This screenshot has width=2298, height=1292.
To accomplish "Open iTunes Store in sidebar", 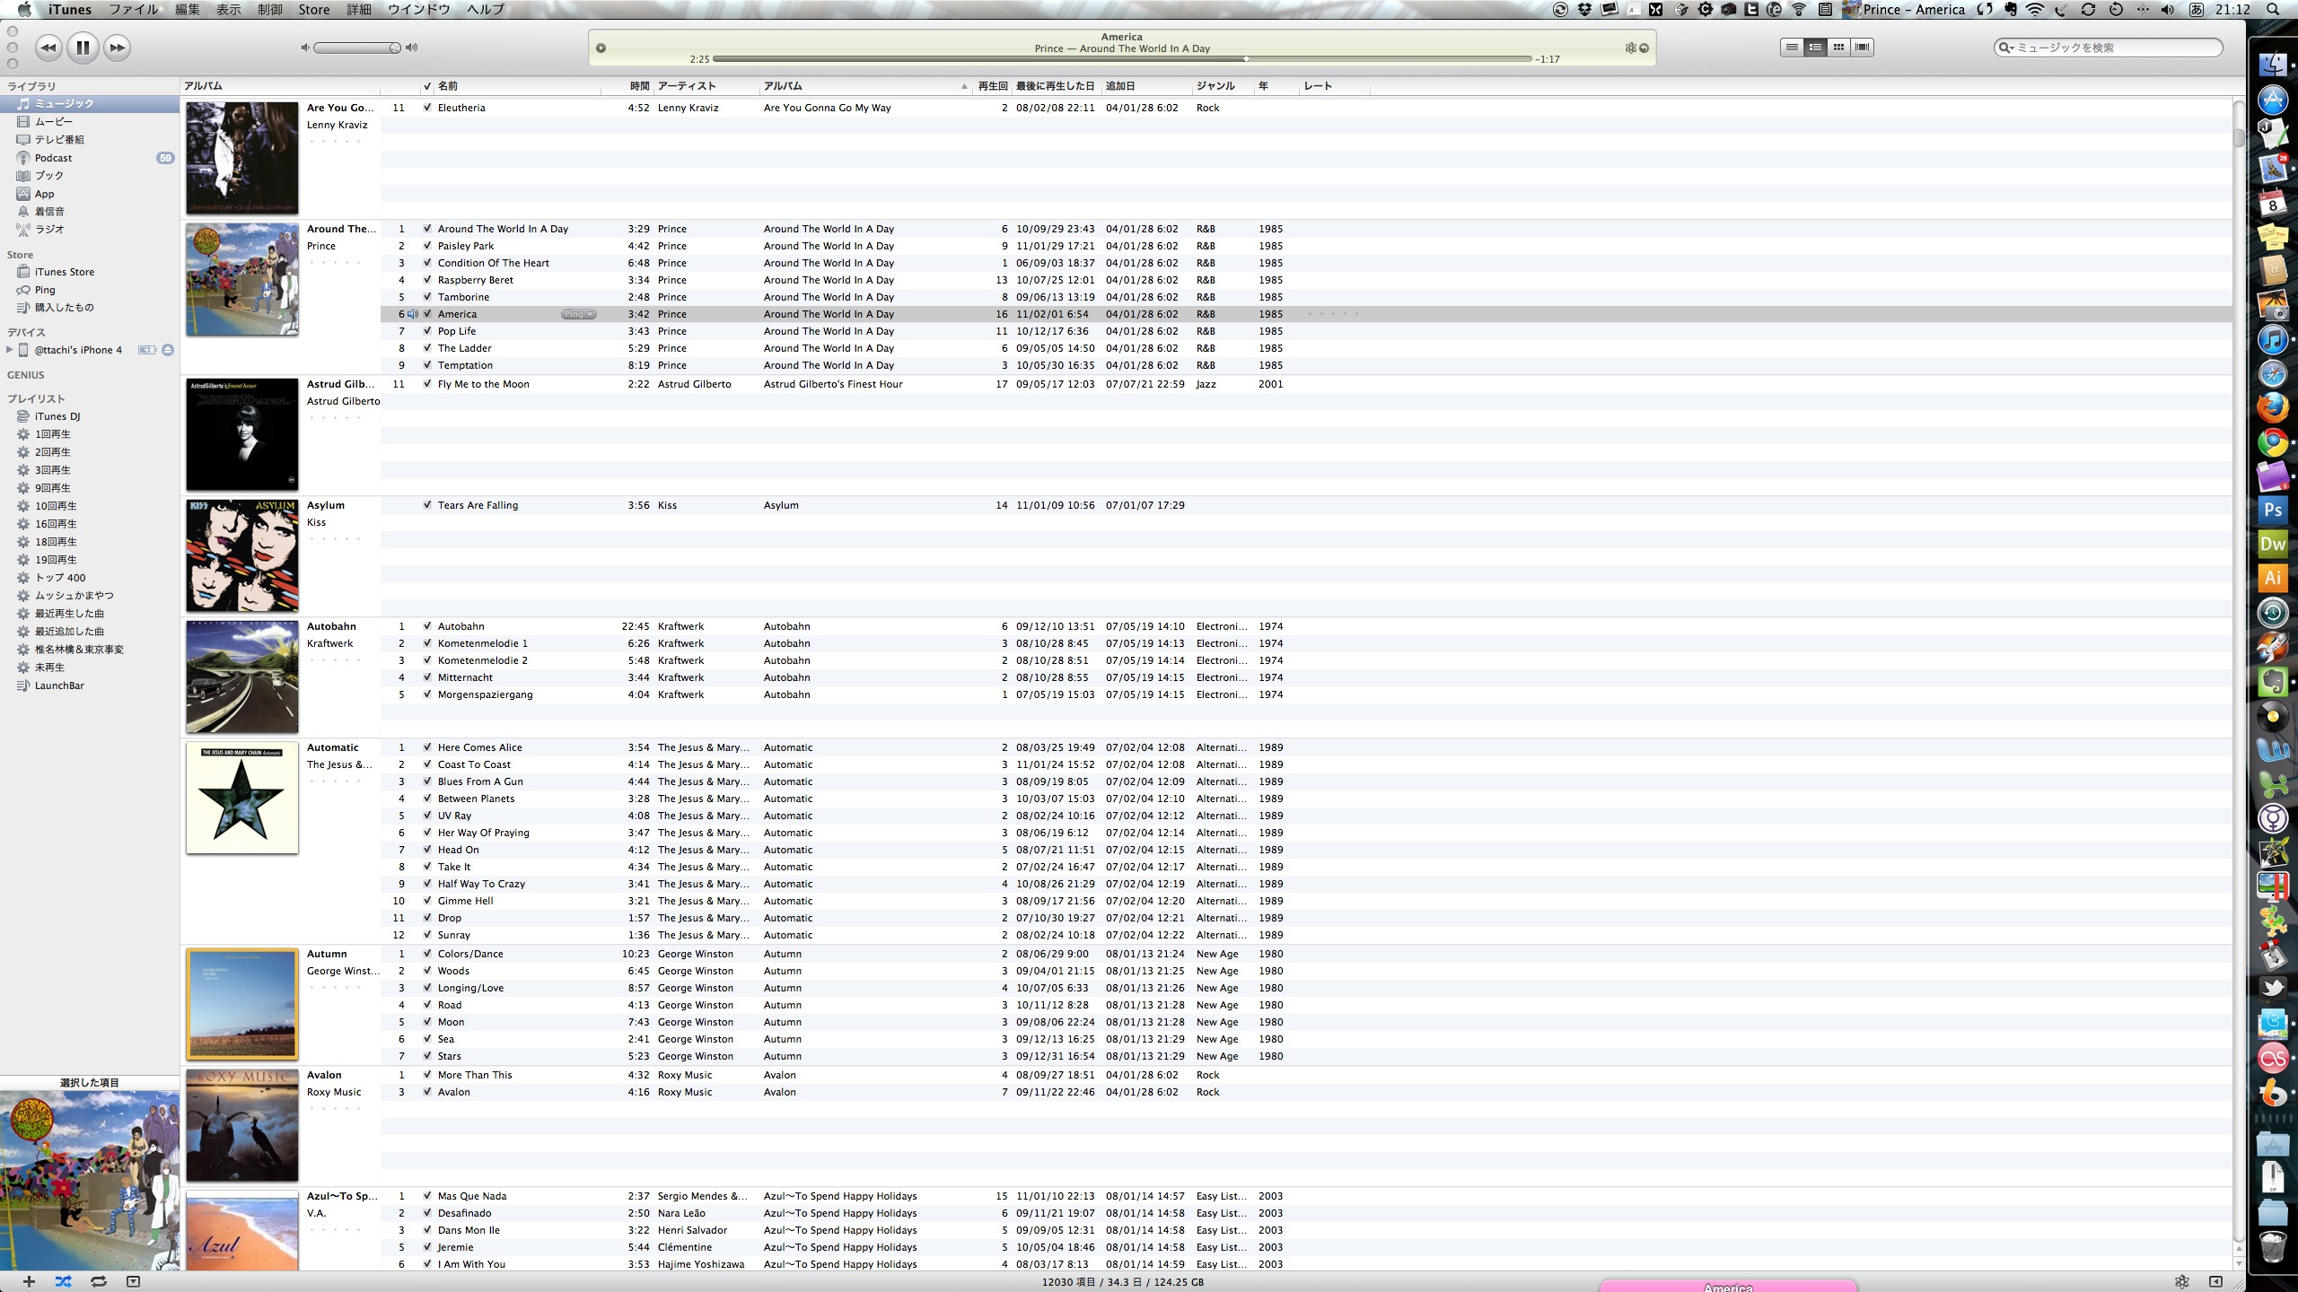I will point(64,272).
